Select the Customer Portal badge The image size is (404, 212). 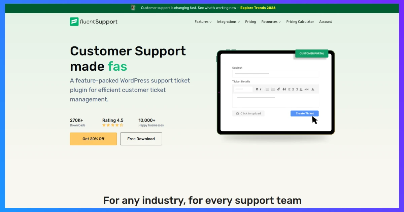coord(312,53)
